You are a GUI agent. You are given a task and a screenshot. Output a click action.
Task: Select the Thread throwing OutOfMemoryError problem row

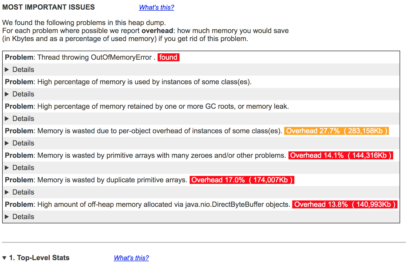(93, 57)
